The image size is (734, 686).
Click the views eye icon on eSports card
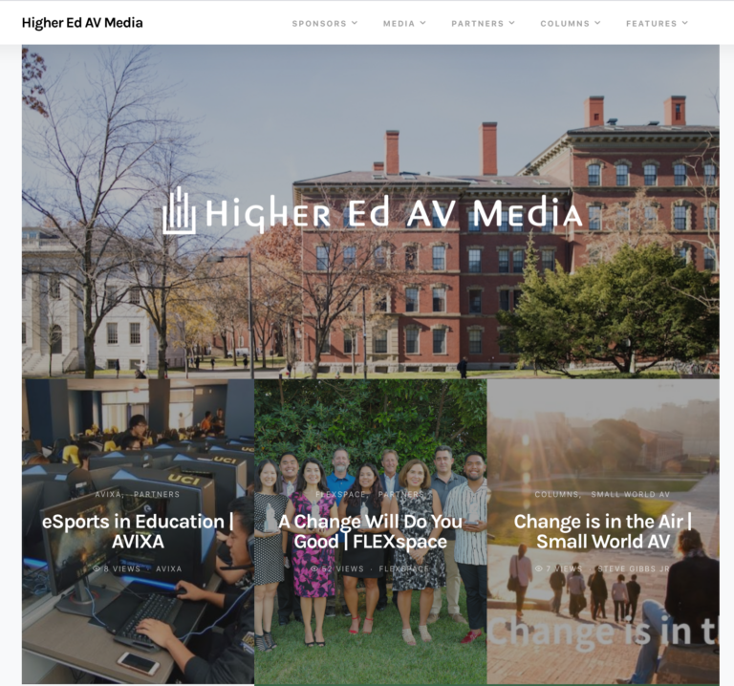coord(97,568)
